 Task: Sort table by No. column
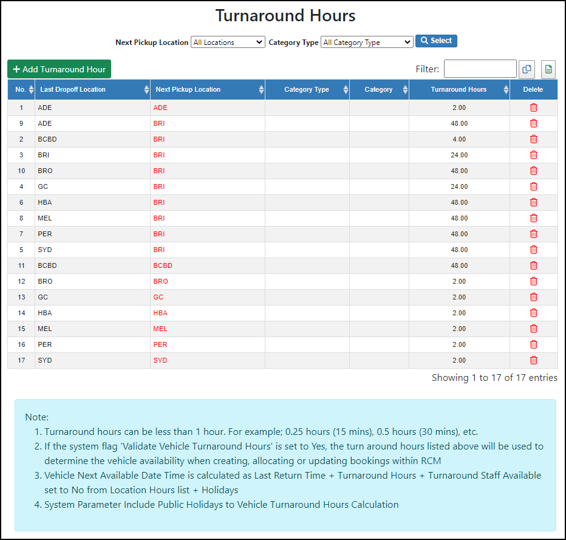point(21,89)
